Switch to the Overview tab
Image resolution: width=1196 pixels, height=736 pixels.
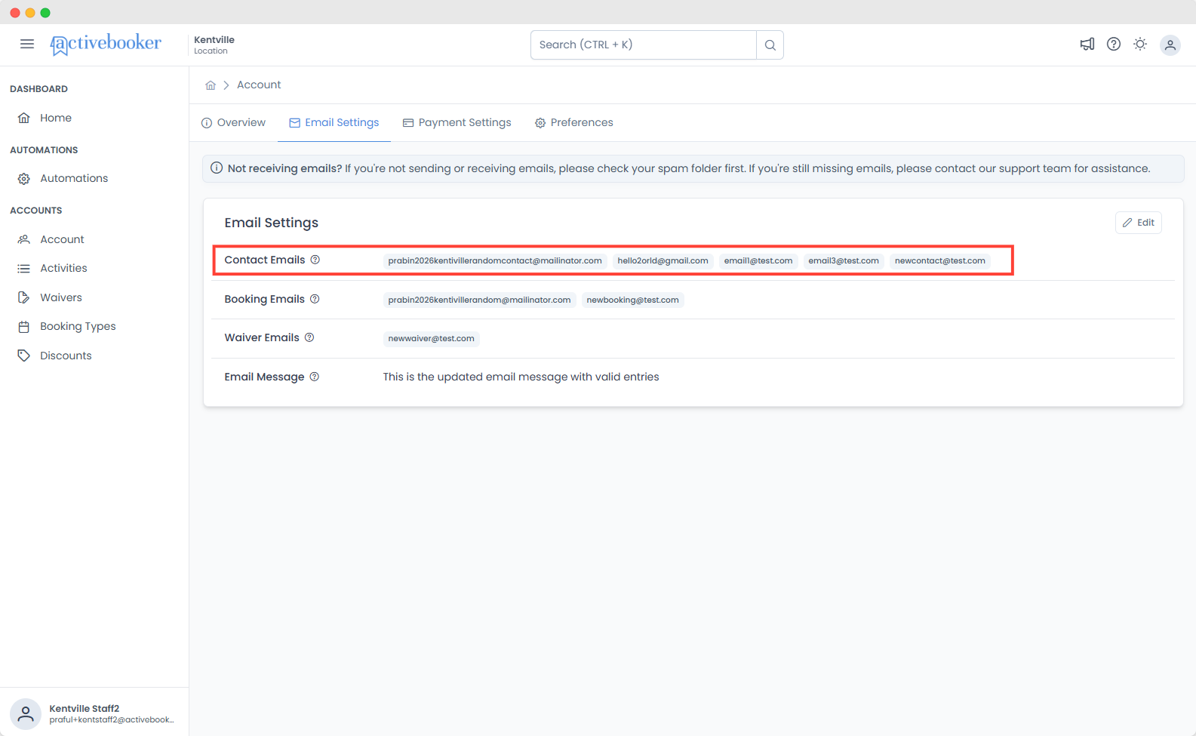(233, 122)
